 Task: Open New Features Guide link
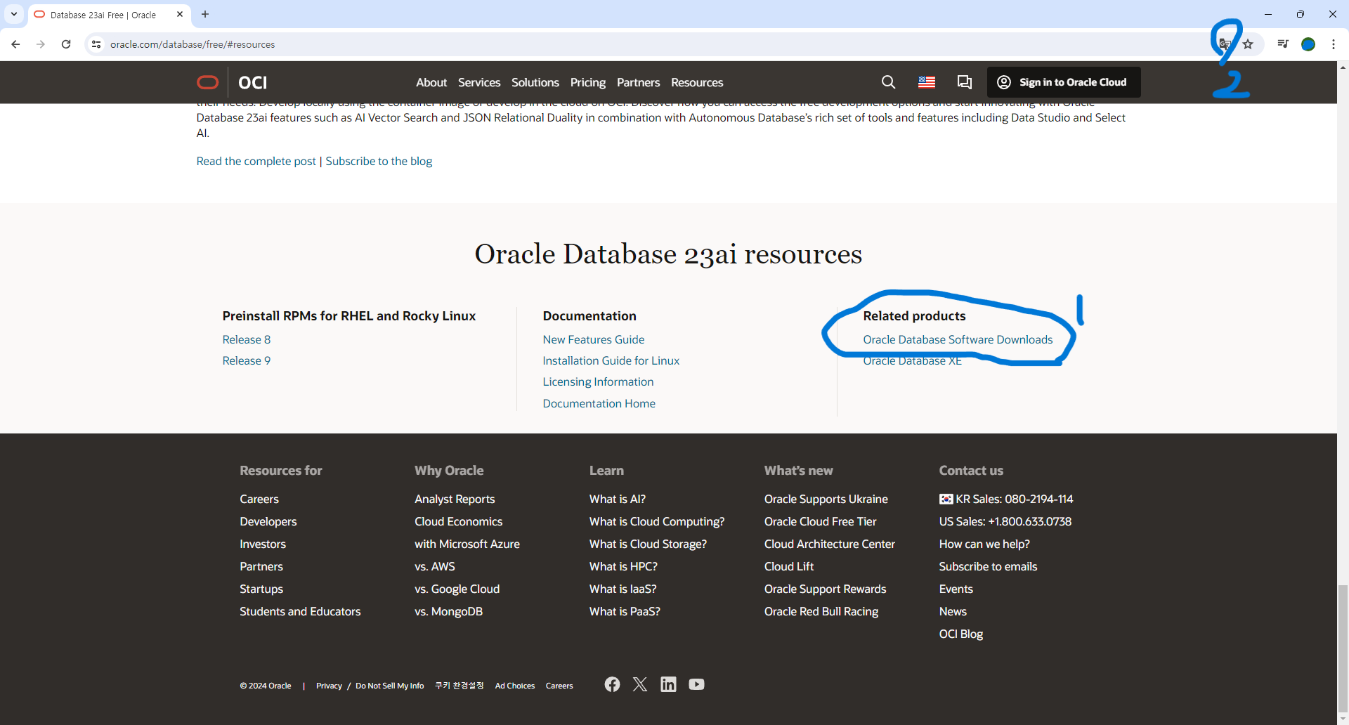[594, 339]
